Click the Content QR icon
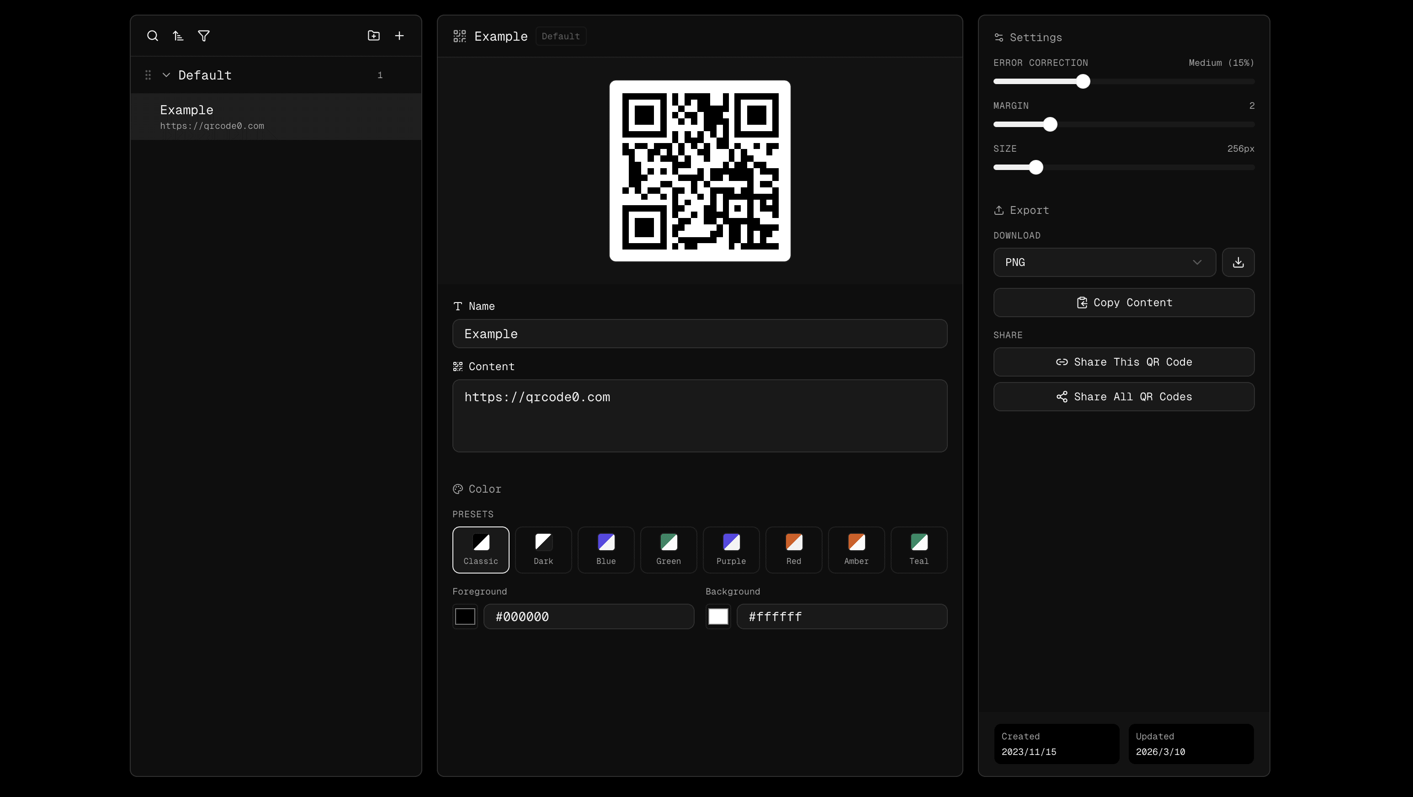1413x797 pixels. coord(458,367)
